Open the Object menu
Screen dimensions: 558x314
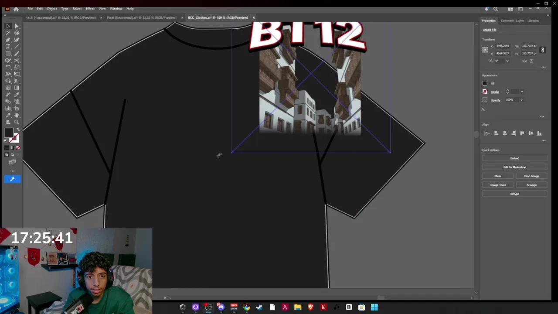coord(52,9)
